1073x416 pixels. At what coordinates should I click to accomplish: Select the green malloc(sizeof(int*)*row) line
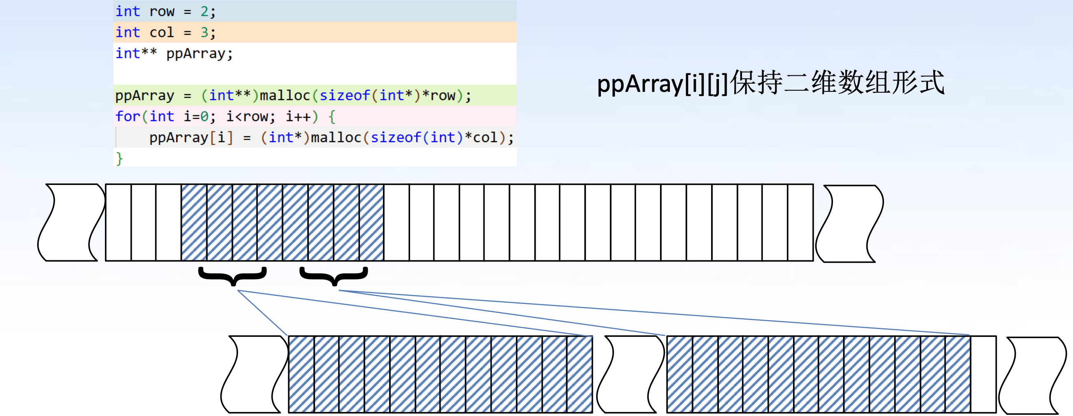coord(293,96)
